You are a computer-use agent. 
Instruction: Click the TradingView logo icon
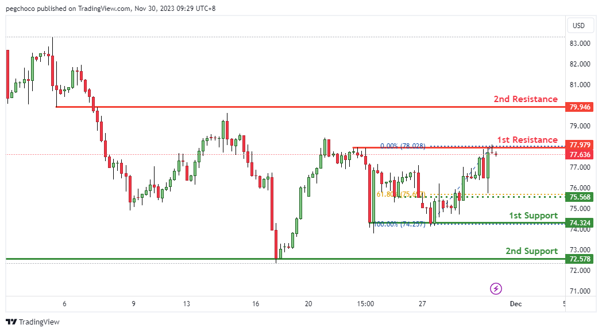tap(11, 322)
